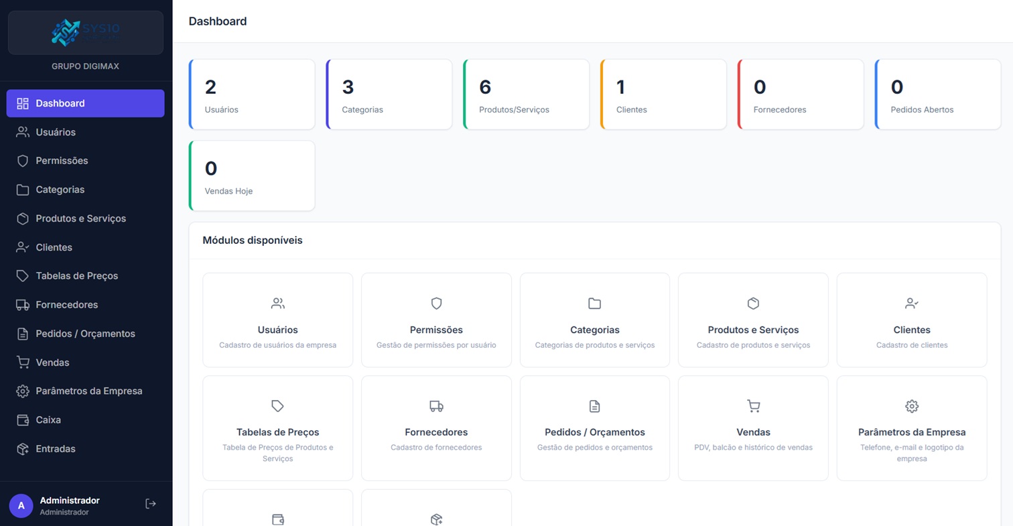Click the Pedidos / Orçamentos document icon in sidebar
The image size is (1013, 526).
tap(23, 334)
